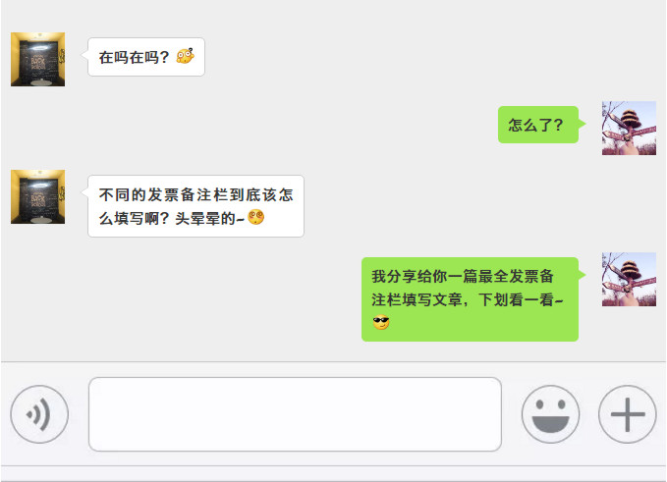The image size is (667, 482).
Task: Tap the voice message icon
Action: click(39, 414)
